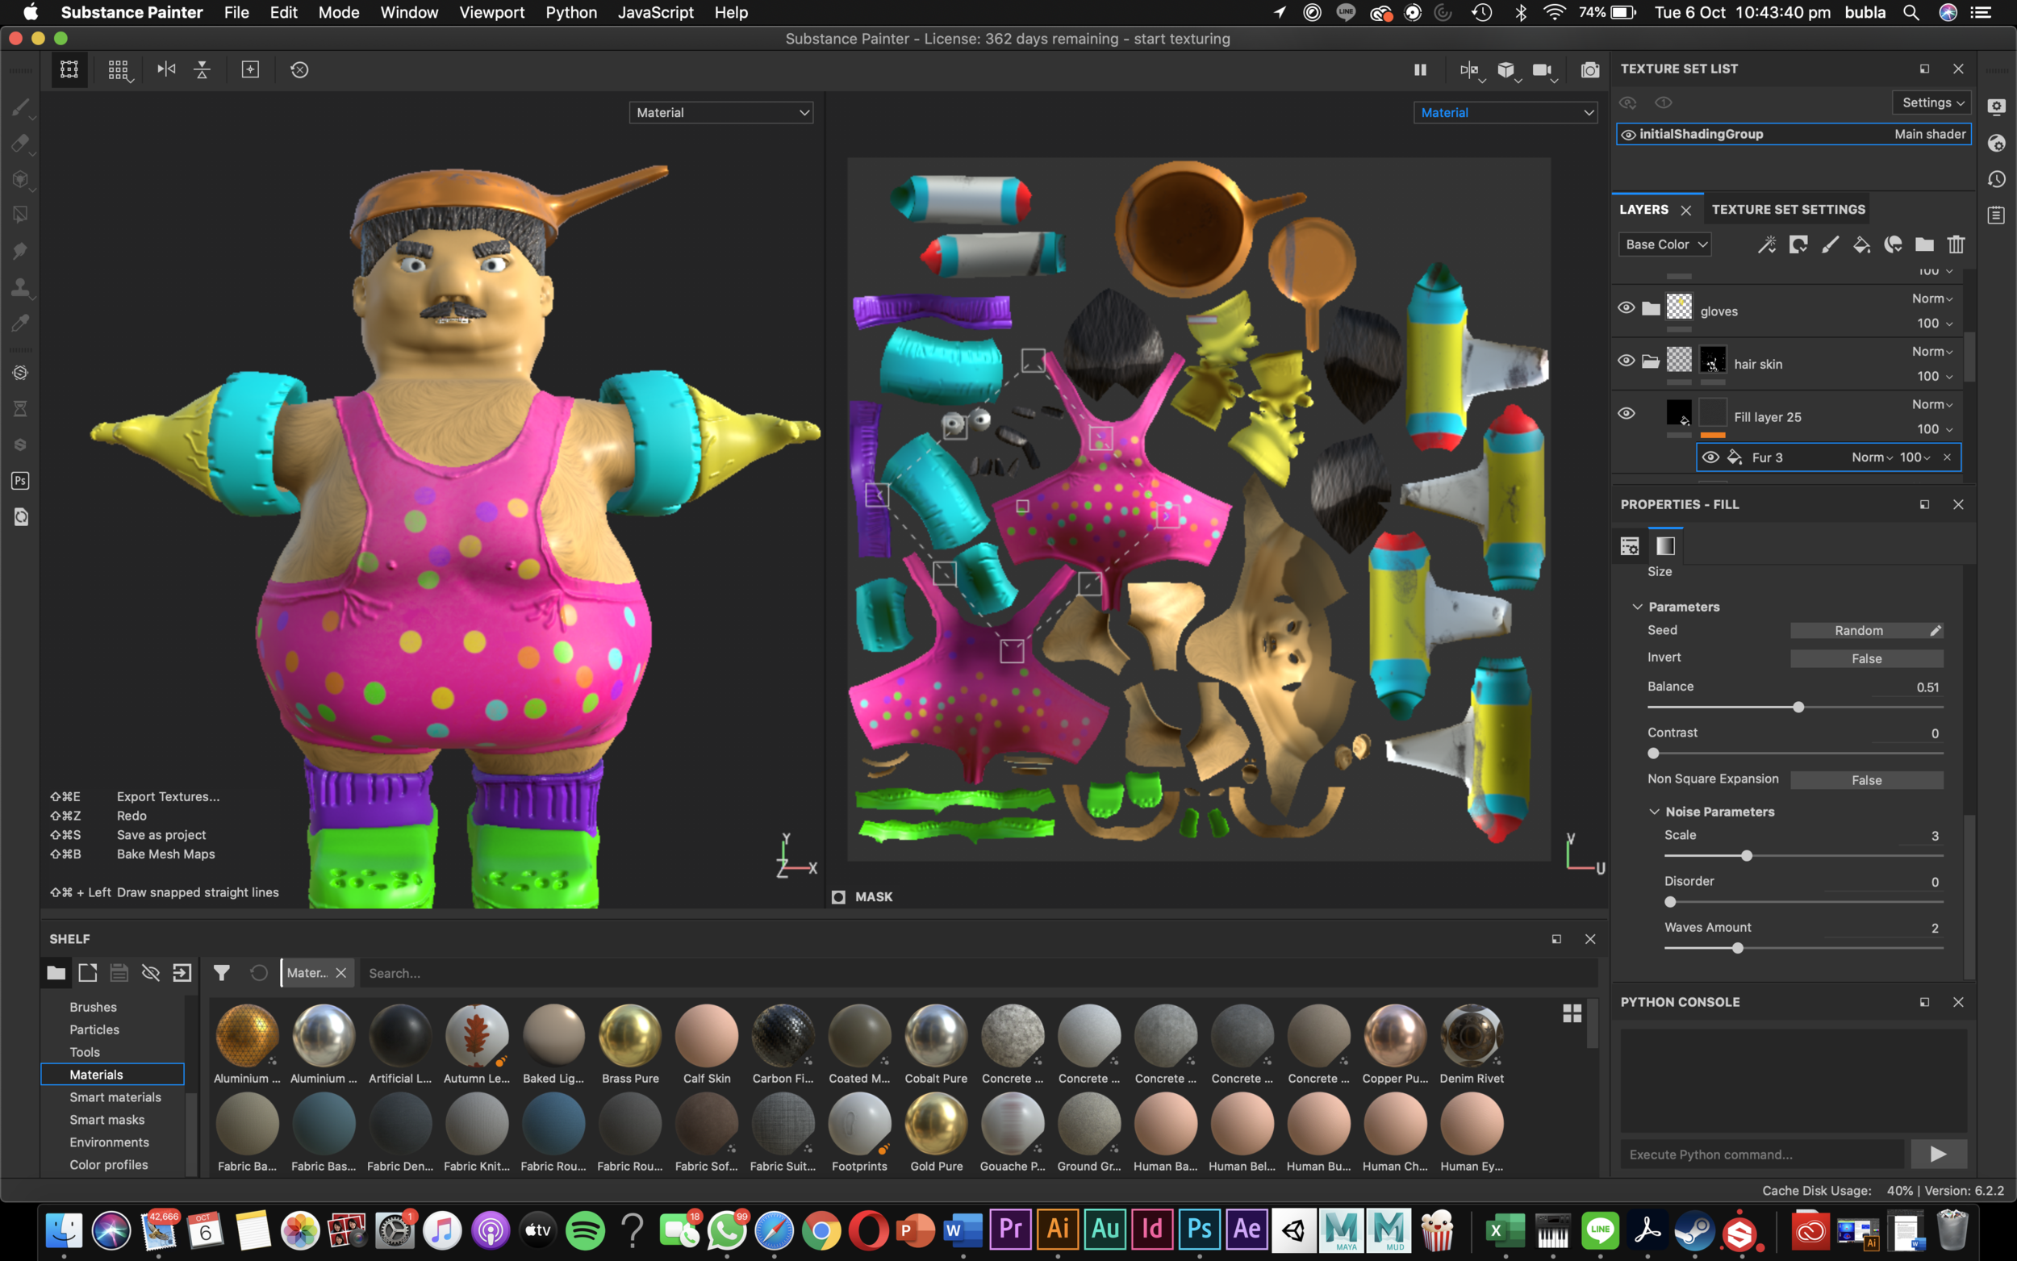Click the Random seed button
Screen dimensions: 2017x1261
(1858, 631)
